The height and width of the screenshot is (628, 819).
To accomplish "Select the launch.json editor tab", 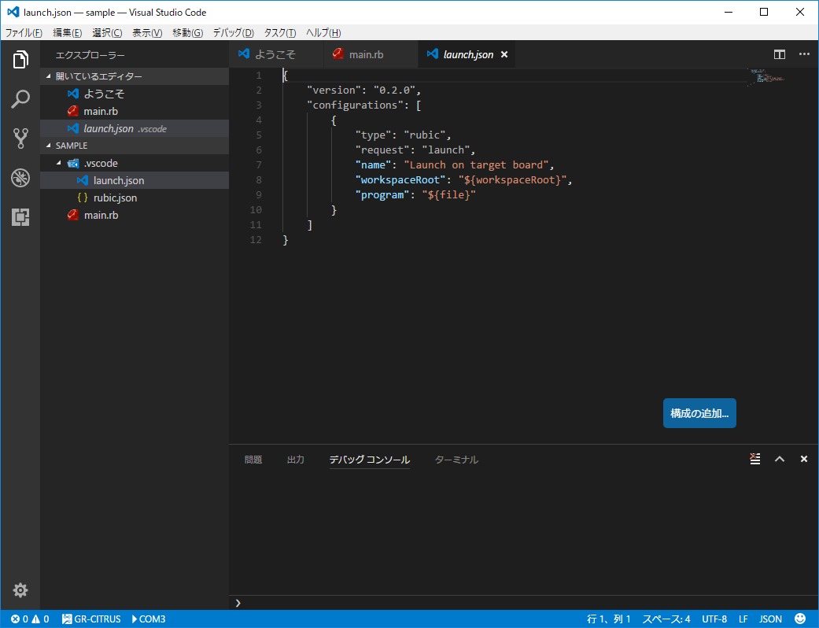I will click(x=467, y=54).
